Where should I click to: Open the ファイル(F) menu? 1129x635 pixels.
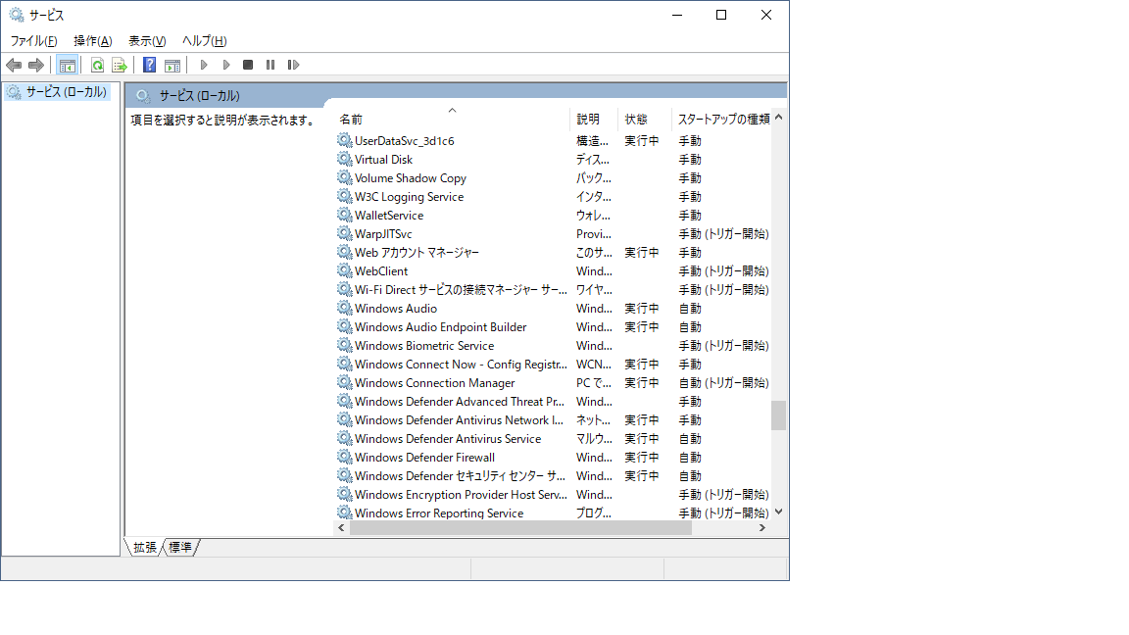pos(34,41)
